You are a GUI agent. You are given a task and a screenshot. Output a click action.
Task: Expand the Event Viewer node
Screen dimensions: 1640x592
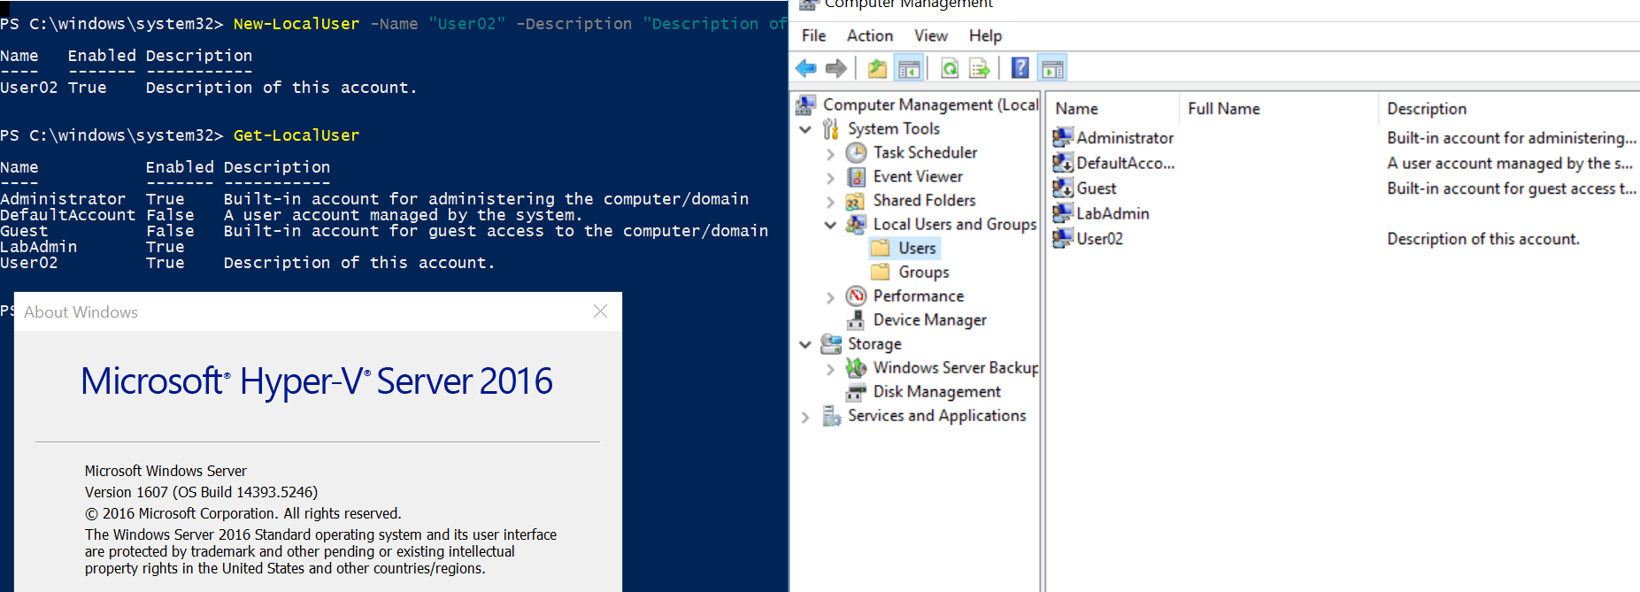tap(830, 177)
